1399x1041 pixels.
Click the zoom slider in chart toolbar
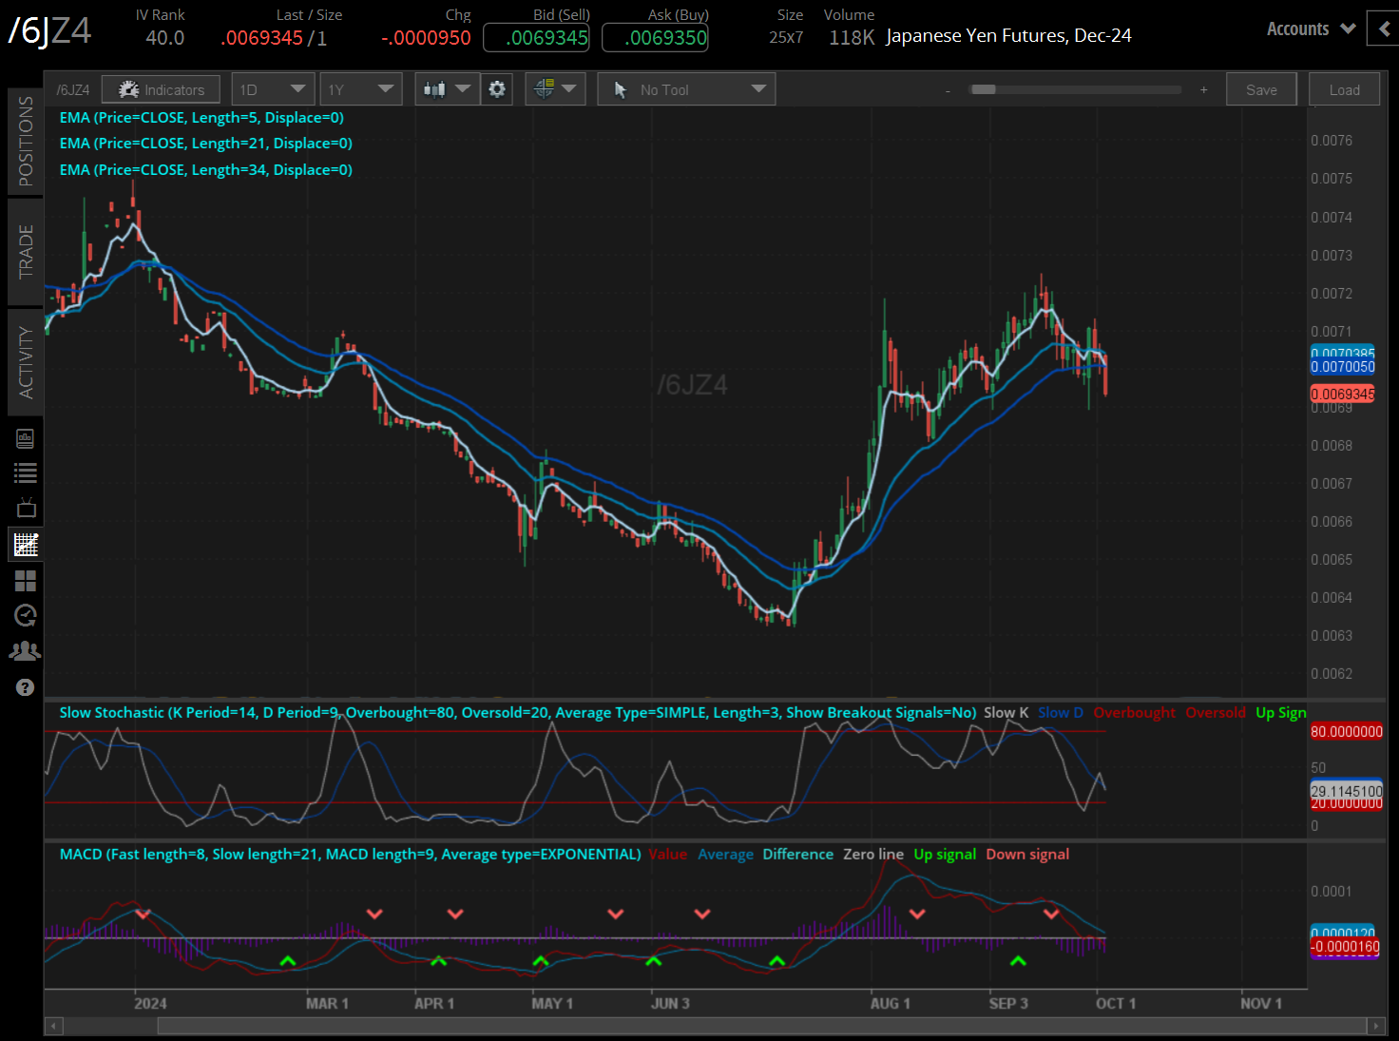(x=1074, y=89)
